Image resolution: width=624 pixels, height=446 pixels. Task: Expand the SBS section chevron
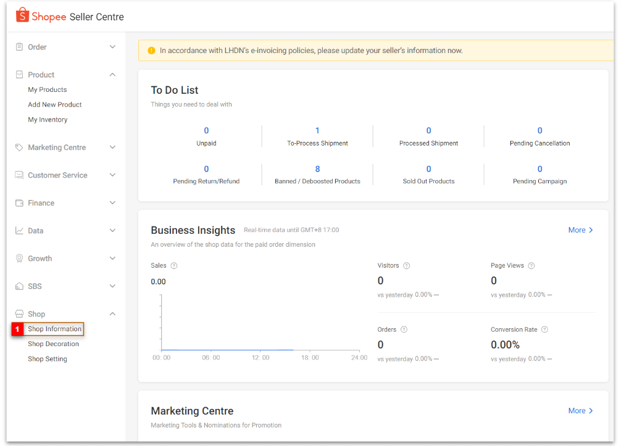112,286
